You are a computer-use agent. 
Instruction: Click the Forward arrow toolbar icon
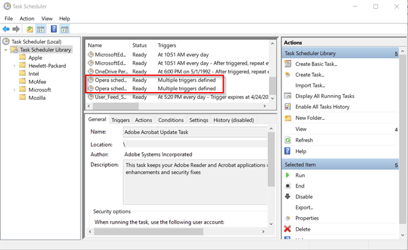point(16,29)
